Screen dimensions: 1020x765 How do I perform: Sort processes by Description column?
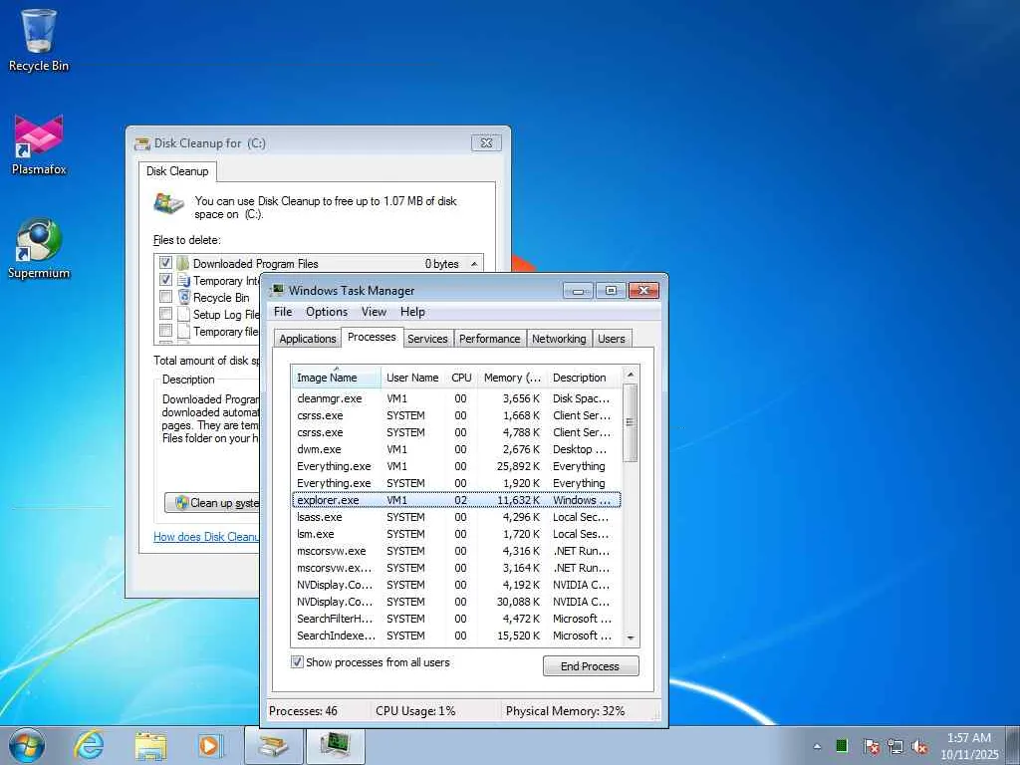coord(584,378)
